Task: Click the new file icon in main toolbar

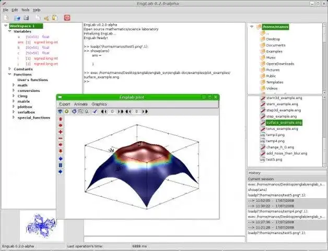Action: tap(6, 18)
